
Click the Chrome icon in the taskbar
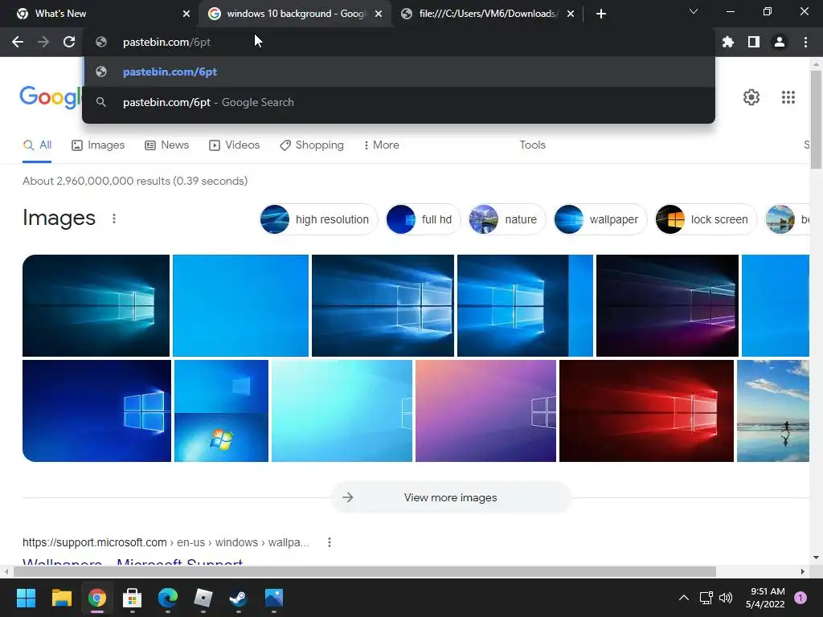click(x=97, y=598)
